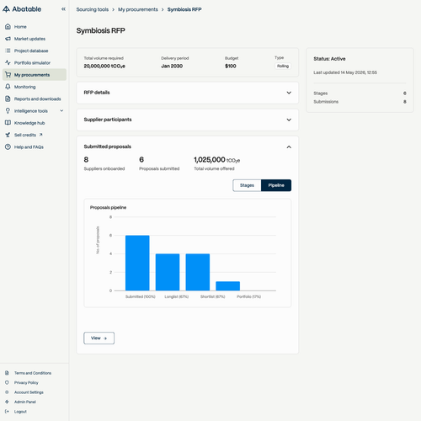Viewport: 421px width, 421px height.
Task: Click the "Symbiosis RFP" breadcrumb item
Action: (x=184, y=9)
